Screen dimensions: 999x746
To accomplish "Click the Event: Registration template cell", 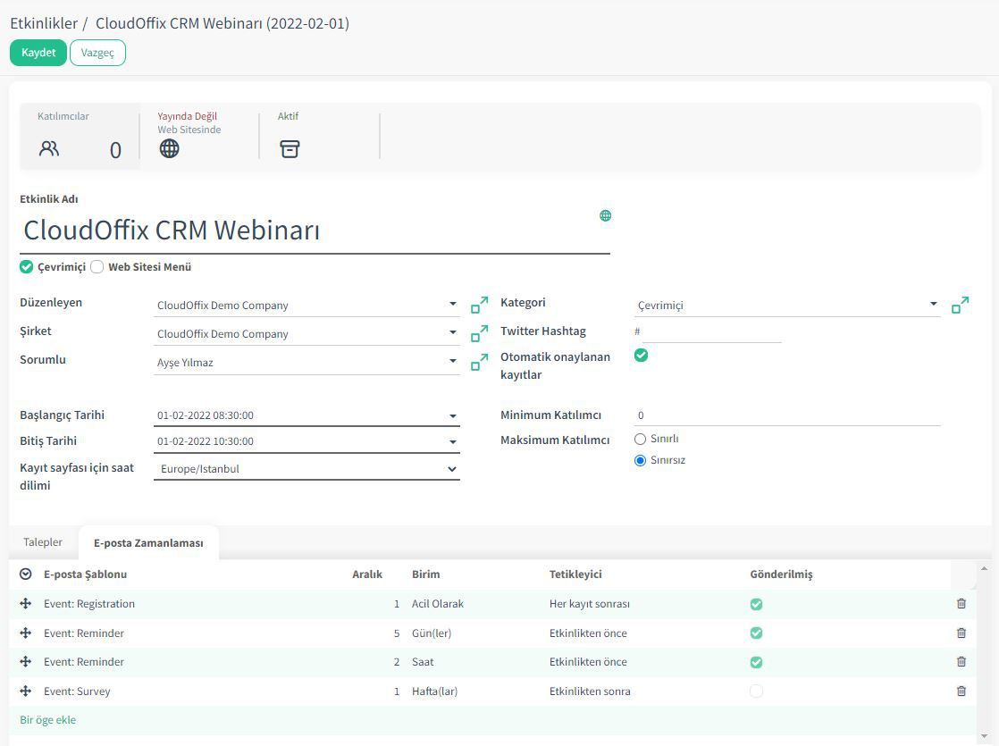I will click(89, 603).
